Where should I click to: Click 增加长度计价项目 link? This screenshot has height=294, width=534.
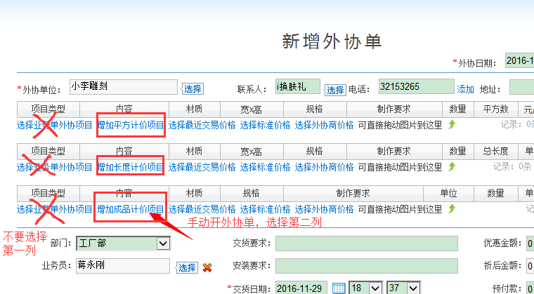[131, 167]
